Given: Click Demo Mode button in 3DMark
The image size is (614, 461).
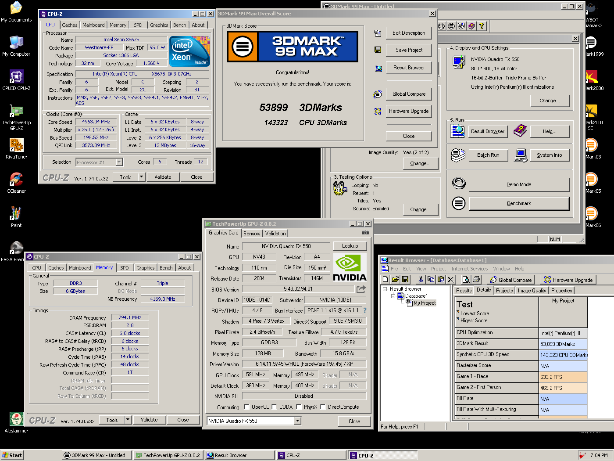Looking at the screenshot, I should 519,185.
